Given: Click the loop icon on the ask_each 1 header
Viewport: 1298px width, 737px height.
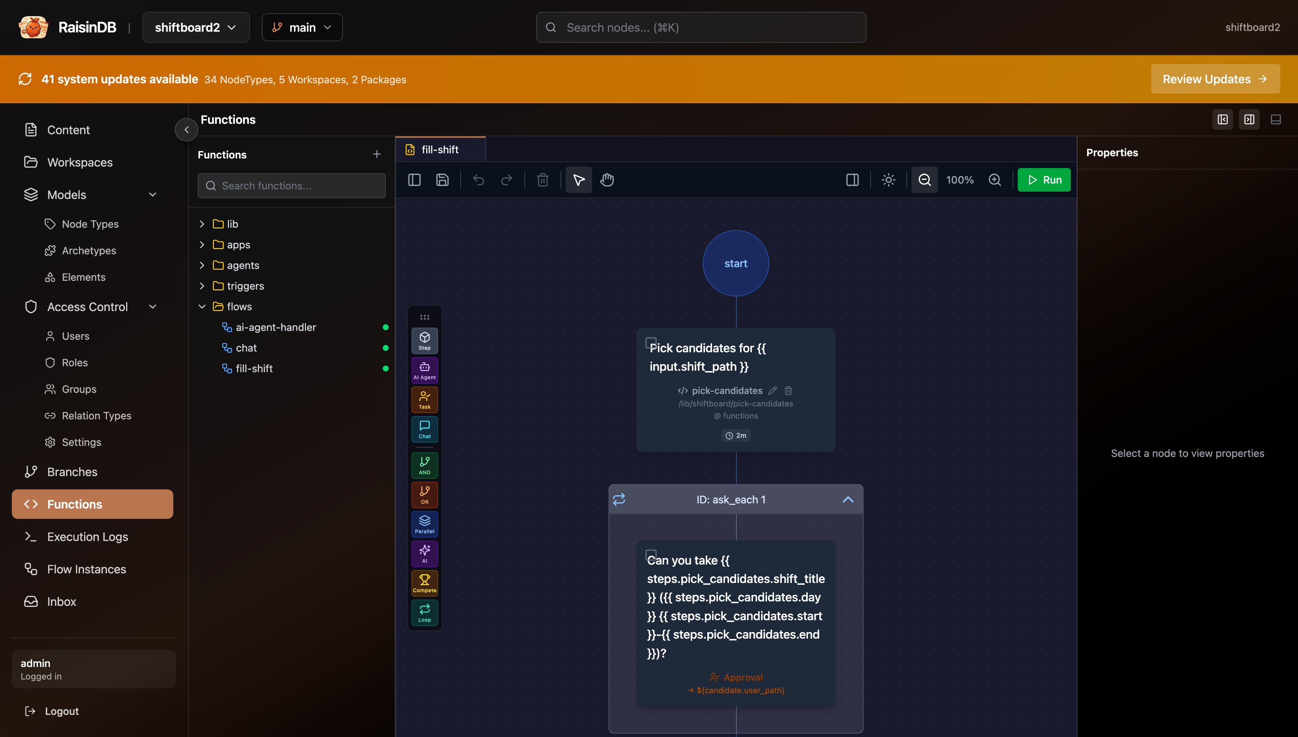Looking at the screenshot, I should pyautogui.click(x=619, y=500).
